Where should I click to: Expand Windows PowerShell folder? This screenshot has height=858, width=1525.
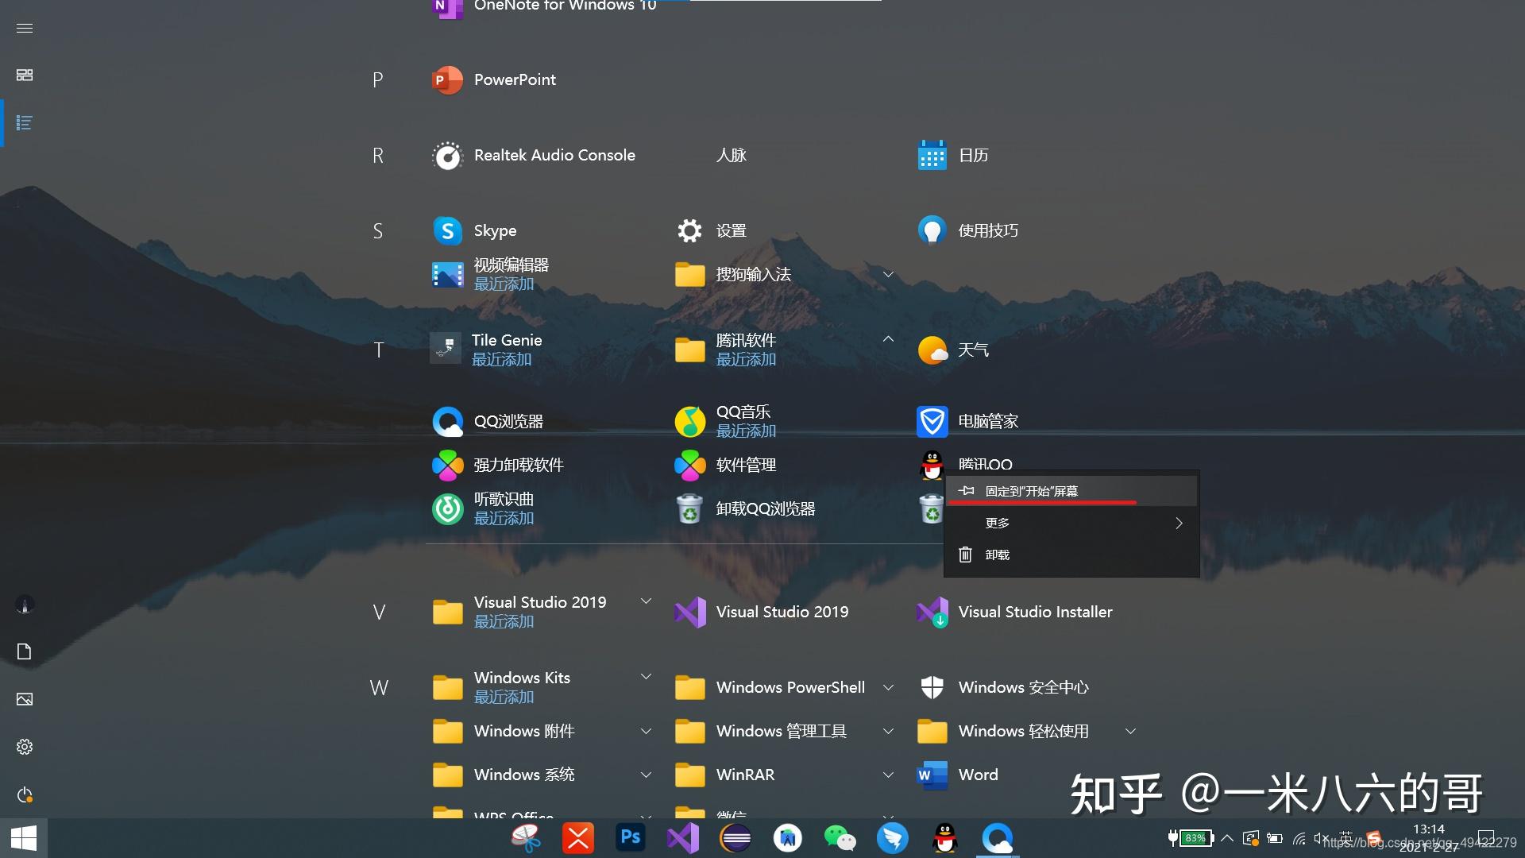(x=887, y=686)
